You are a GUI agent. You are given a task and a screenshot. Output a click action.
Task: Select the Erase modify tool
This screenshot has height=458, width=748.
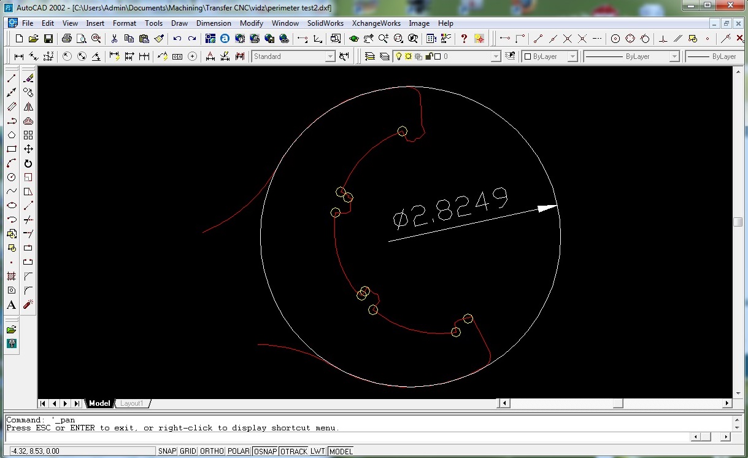pos(28,79)
